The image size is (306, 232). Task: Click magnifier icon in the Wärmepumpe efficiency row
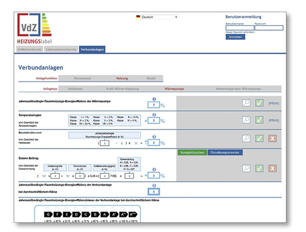click(246, 103)
